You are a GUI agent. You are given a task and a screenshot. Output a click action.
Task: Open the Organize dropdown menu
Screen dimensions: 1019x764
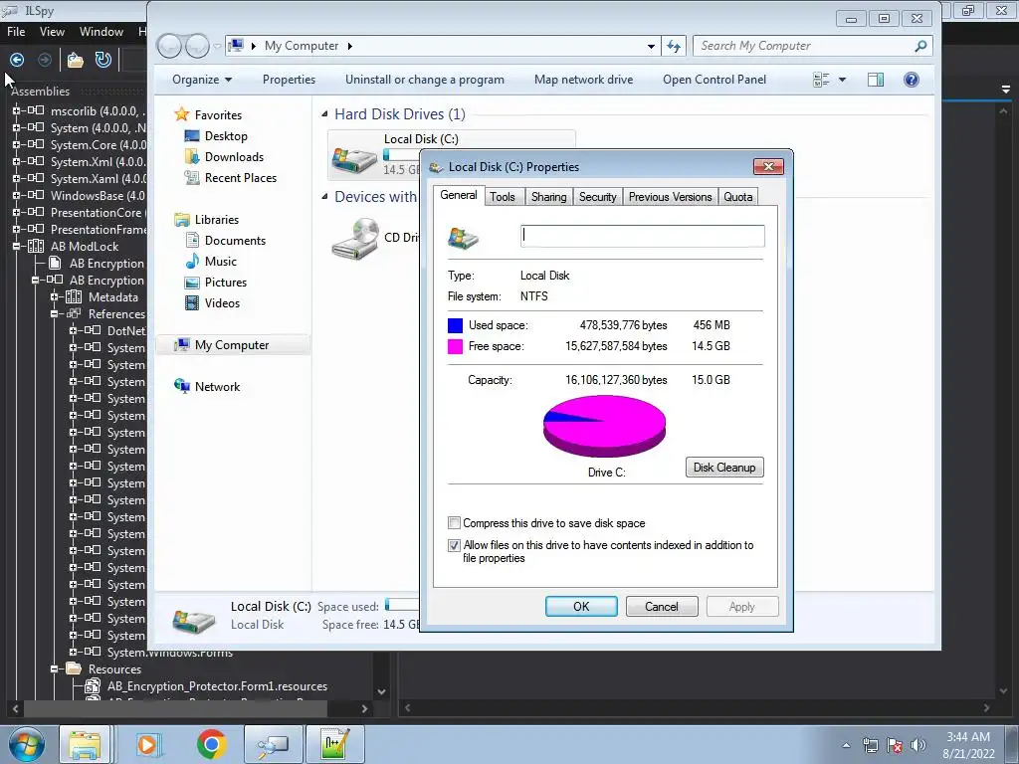pos(201,80)
